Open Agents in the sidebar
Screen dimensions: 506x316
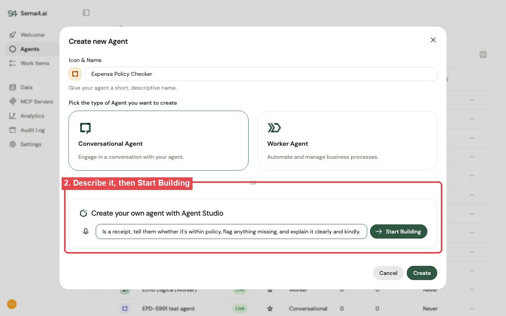(32, 49)
